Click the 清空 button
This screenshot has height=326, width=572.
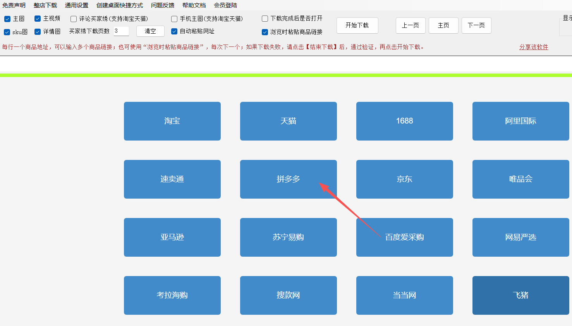point(150,31)
